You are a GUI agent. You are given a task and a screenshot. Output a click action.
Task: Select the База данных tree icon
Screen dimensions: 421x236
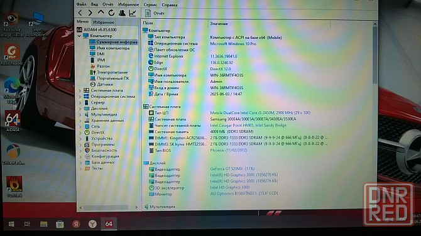point(87,163)
